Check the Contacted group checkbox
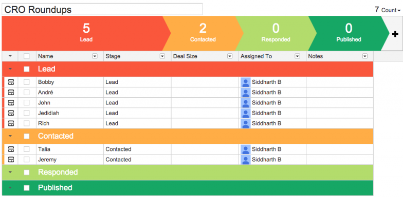This screenshot has height=198, width=403. point(27,136)
